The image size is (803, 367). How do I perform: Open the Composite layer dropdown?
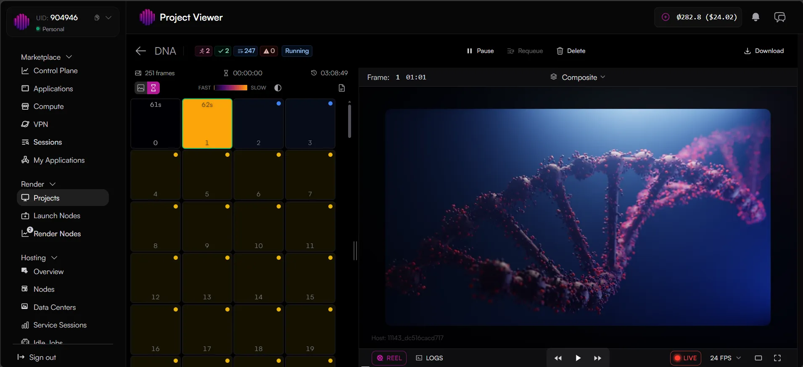[x=578, y=77]
